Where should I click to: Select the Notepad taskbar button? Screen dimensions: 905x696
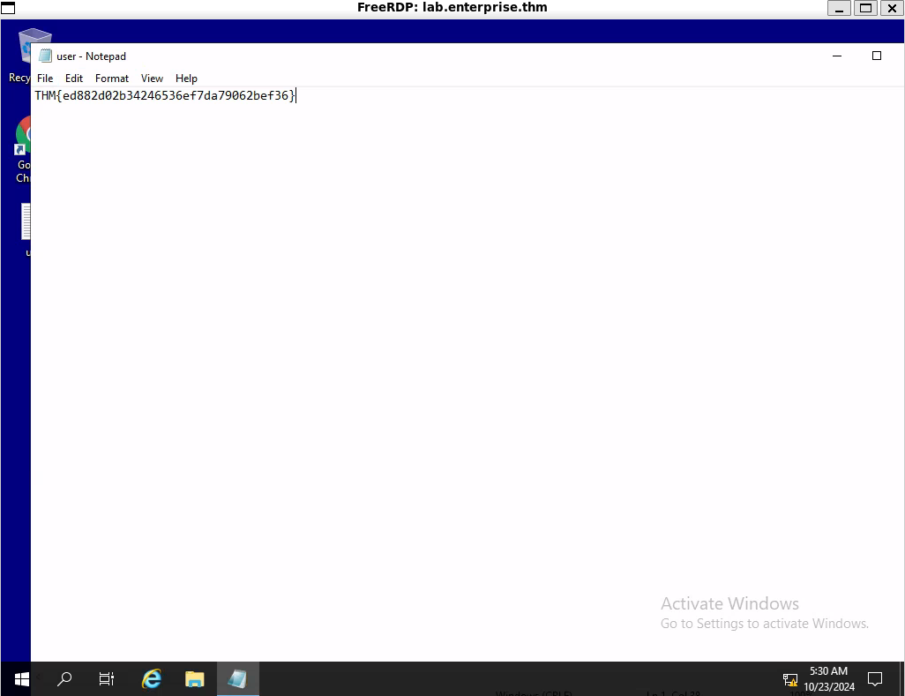(x=238, y=679)
